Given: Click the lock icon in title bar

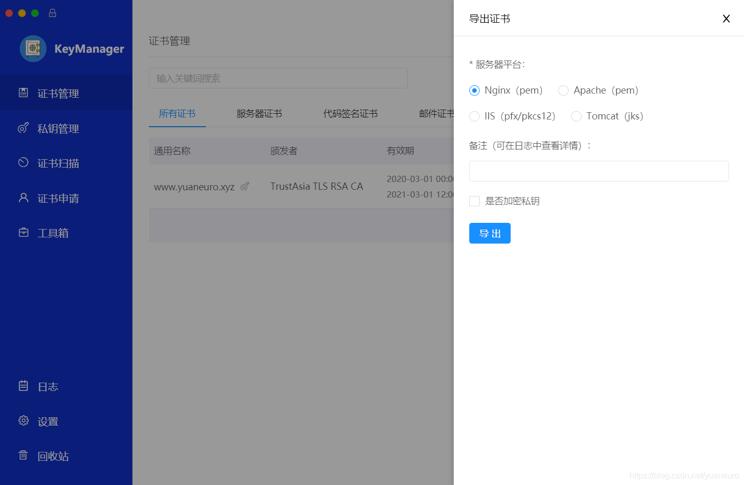Looking at the screenshot, I should pos(52,13).
